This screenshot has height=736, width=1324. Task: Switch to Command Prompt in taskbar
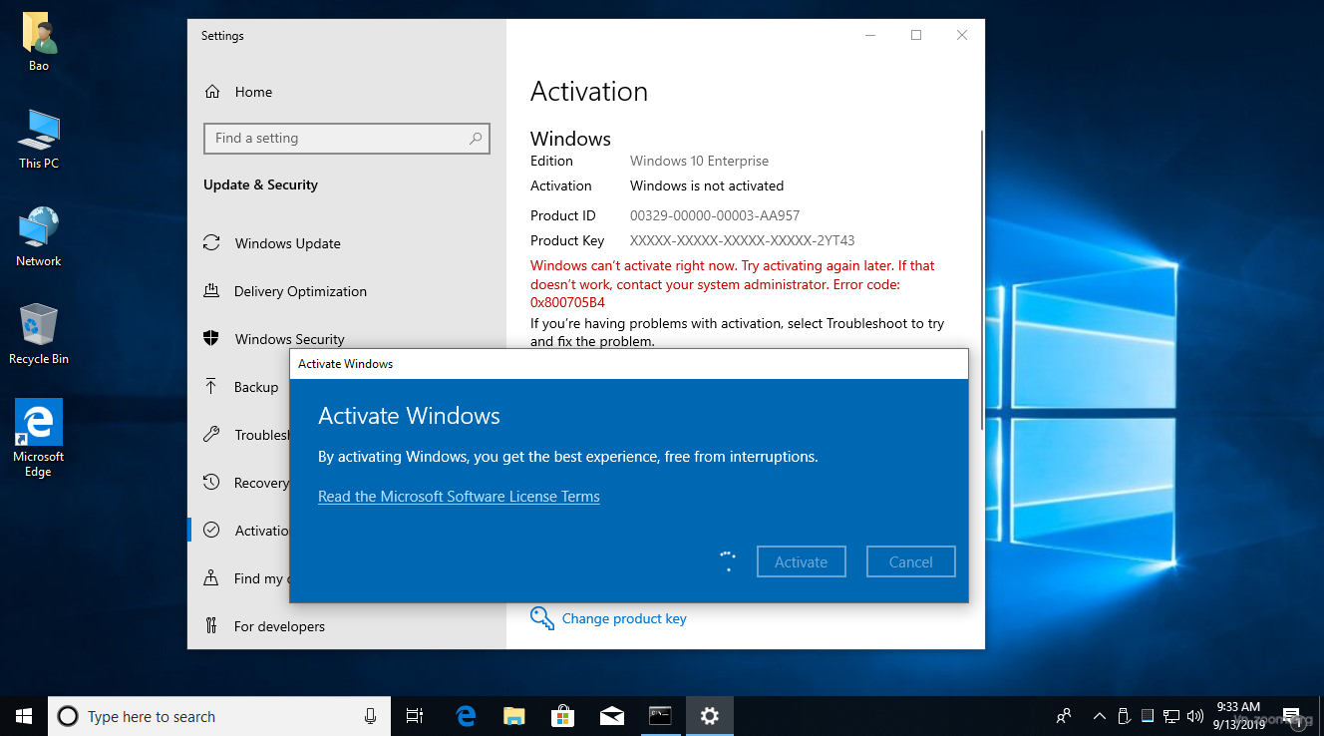click(660, 716)
